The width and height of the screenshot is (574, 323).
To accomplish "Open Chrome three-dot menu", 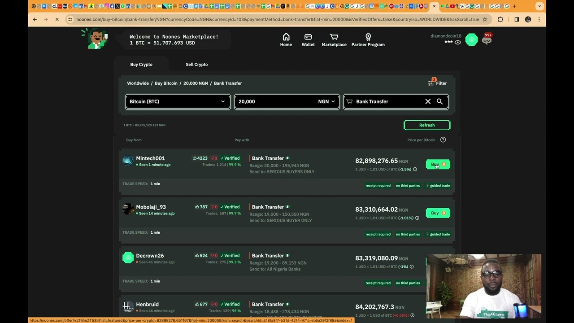I will pos(539,19).
